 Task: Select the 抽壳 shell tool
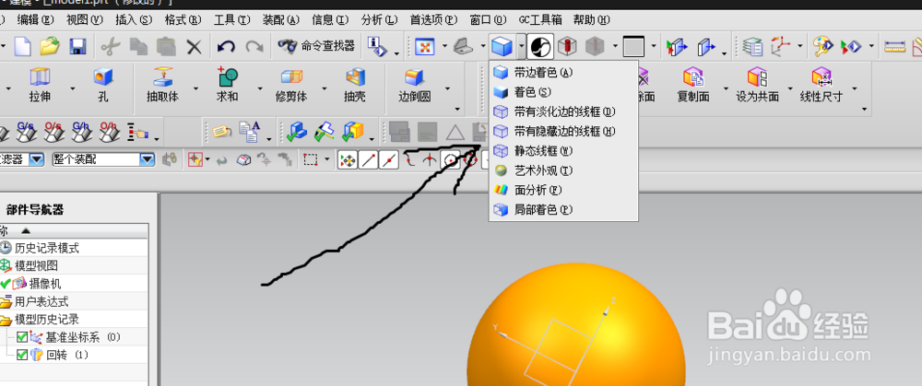355,86
